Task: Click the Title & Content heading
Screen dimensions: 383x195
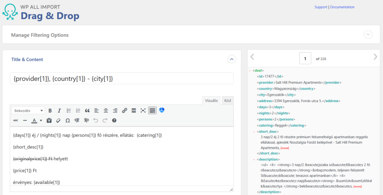Action: tap(27, 60)
